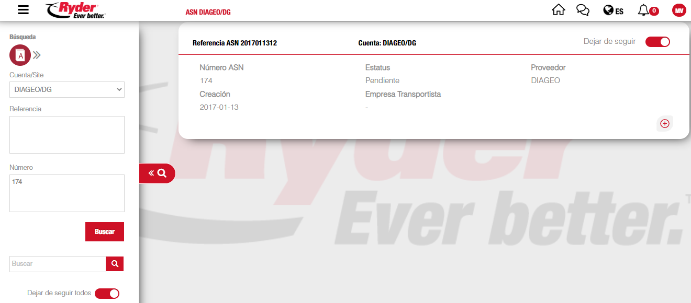The height and width of the screenshot is (303, 691).
Task: Click the Ryder logo
Action: [75, 10]
